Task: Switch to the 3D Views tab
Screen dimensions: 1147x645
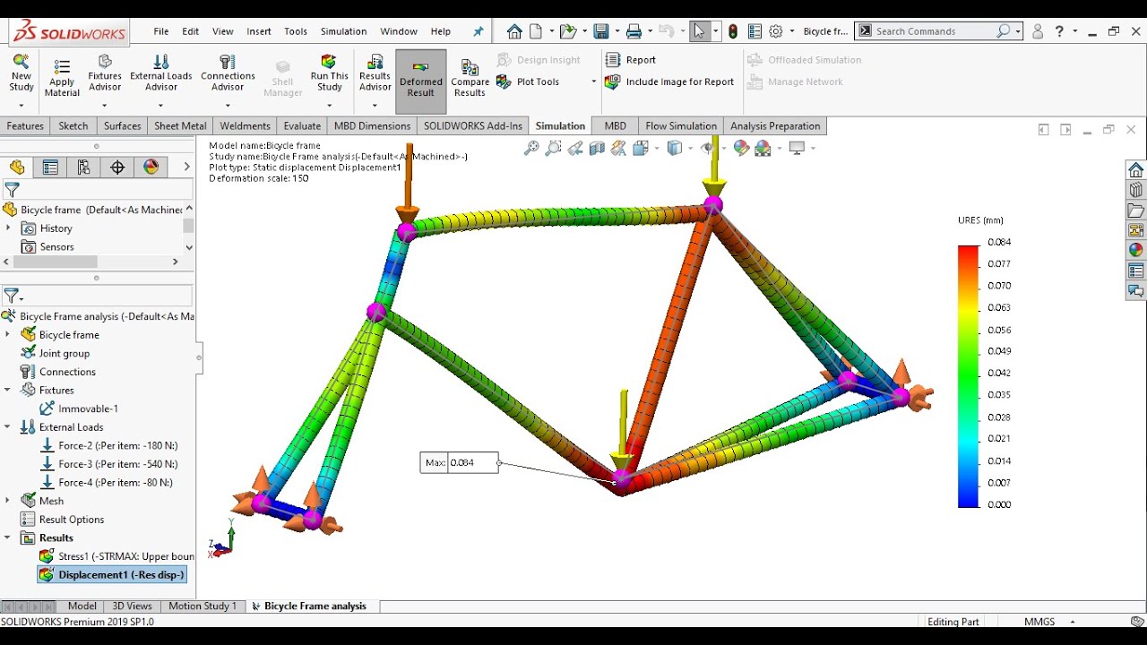Action: 132,606
